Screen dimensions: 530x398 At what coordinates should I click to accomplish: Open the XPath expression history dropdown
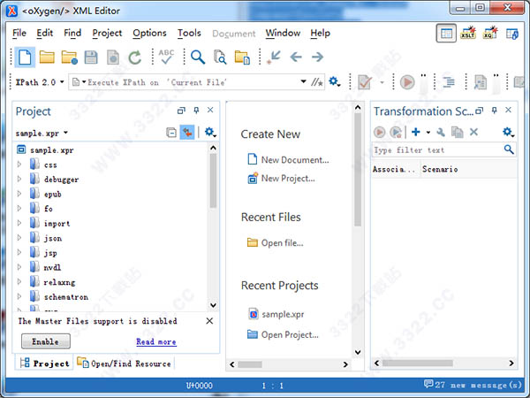tap(303, 81)
